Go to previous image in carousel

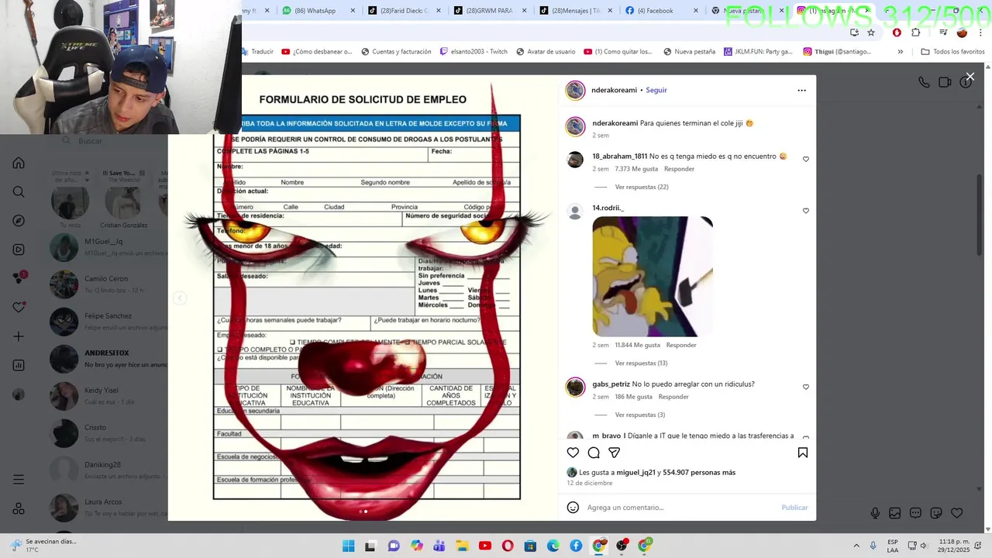click(179, 298)
